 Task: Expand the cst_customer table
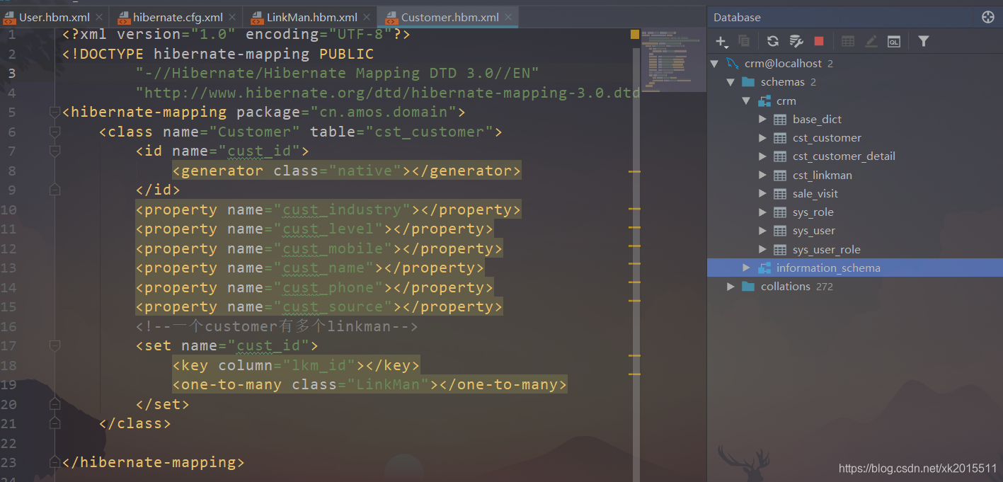coord(762,138)
